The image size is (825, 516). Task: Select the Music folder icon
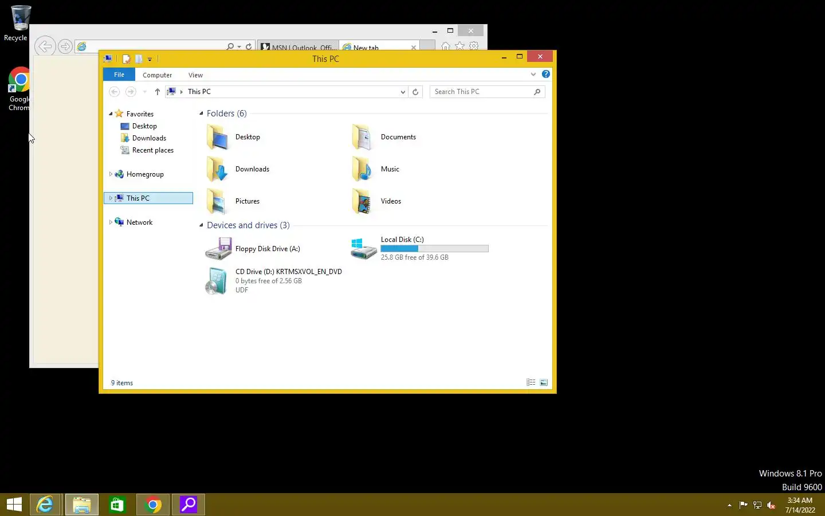362,169
